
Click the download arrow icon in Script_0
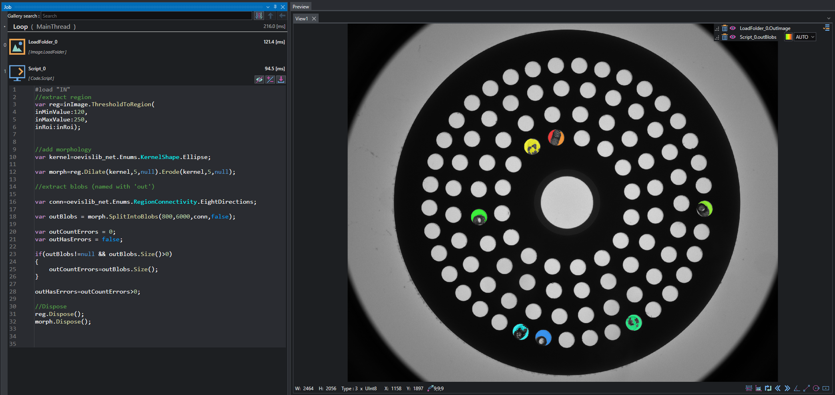click(281, 79)
